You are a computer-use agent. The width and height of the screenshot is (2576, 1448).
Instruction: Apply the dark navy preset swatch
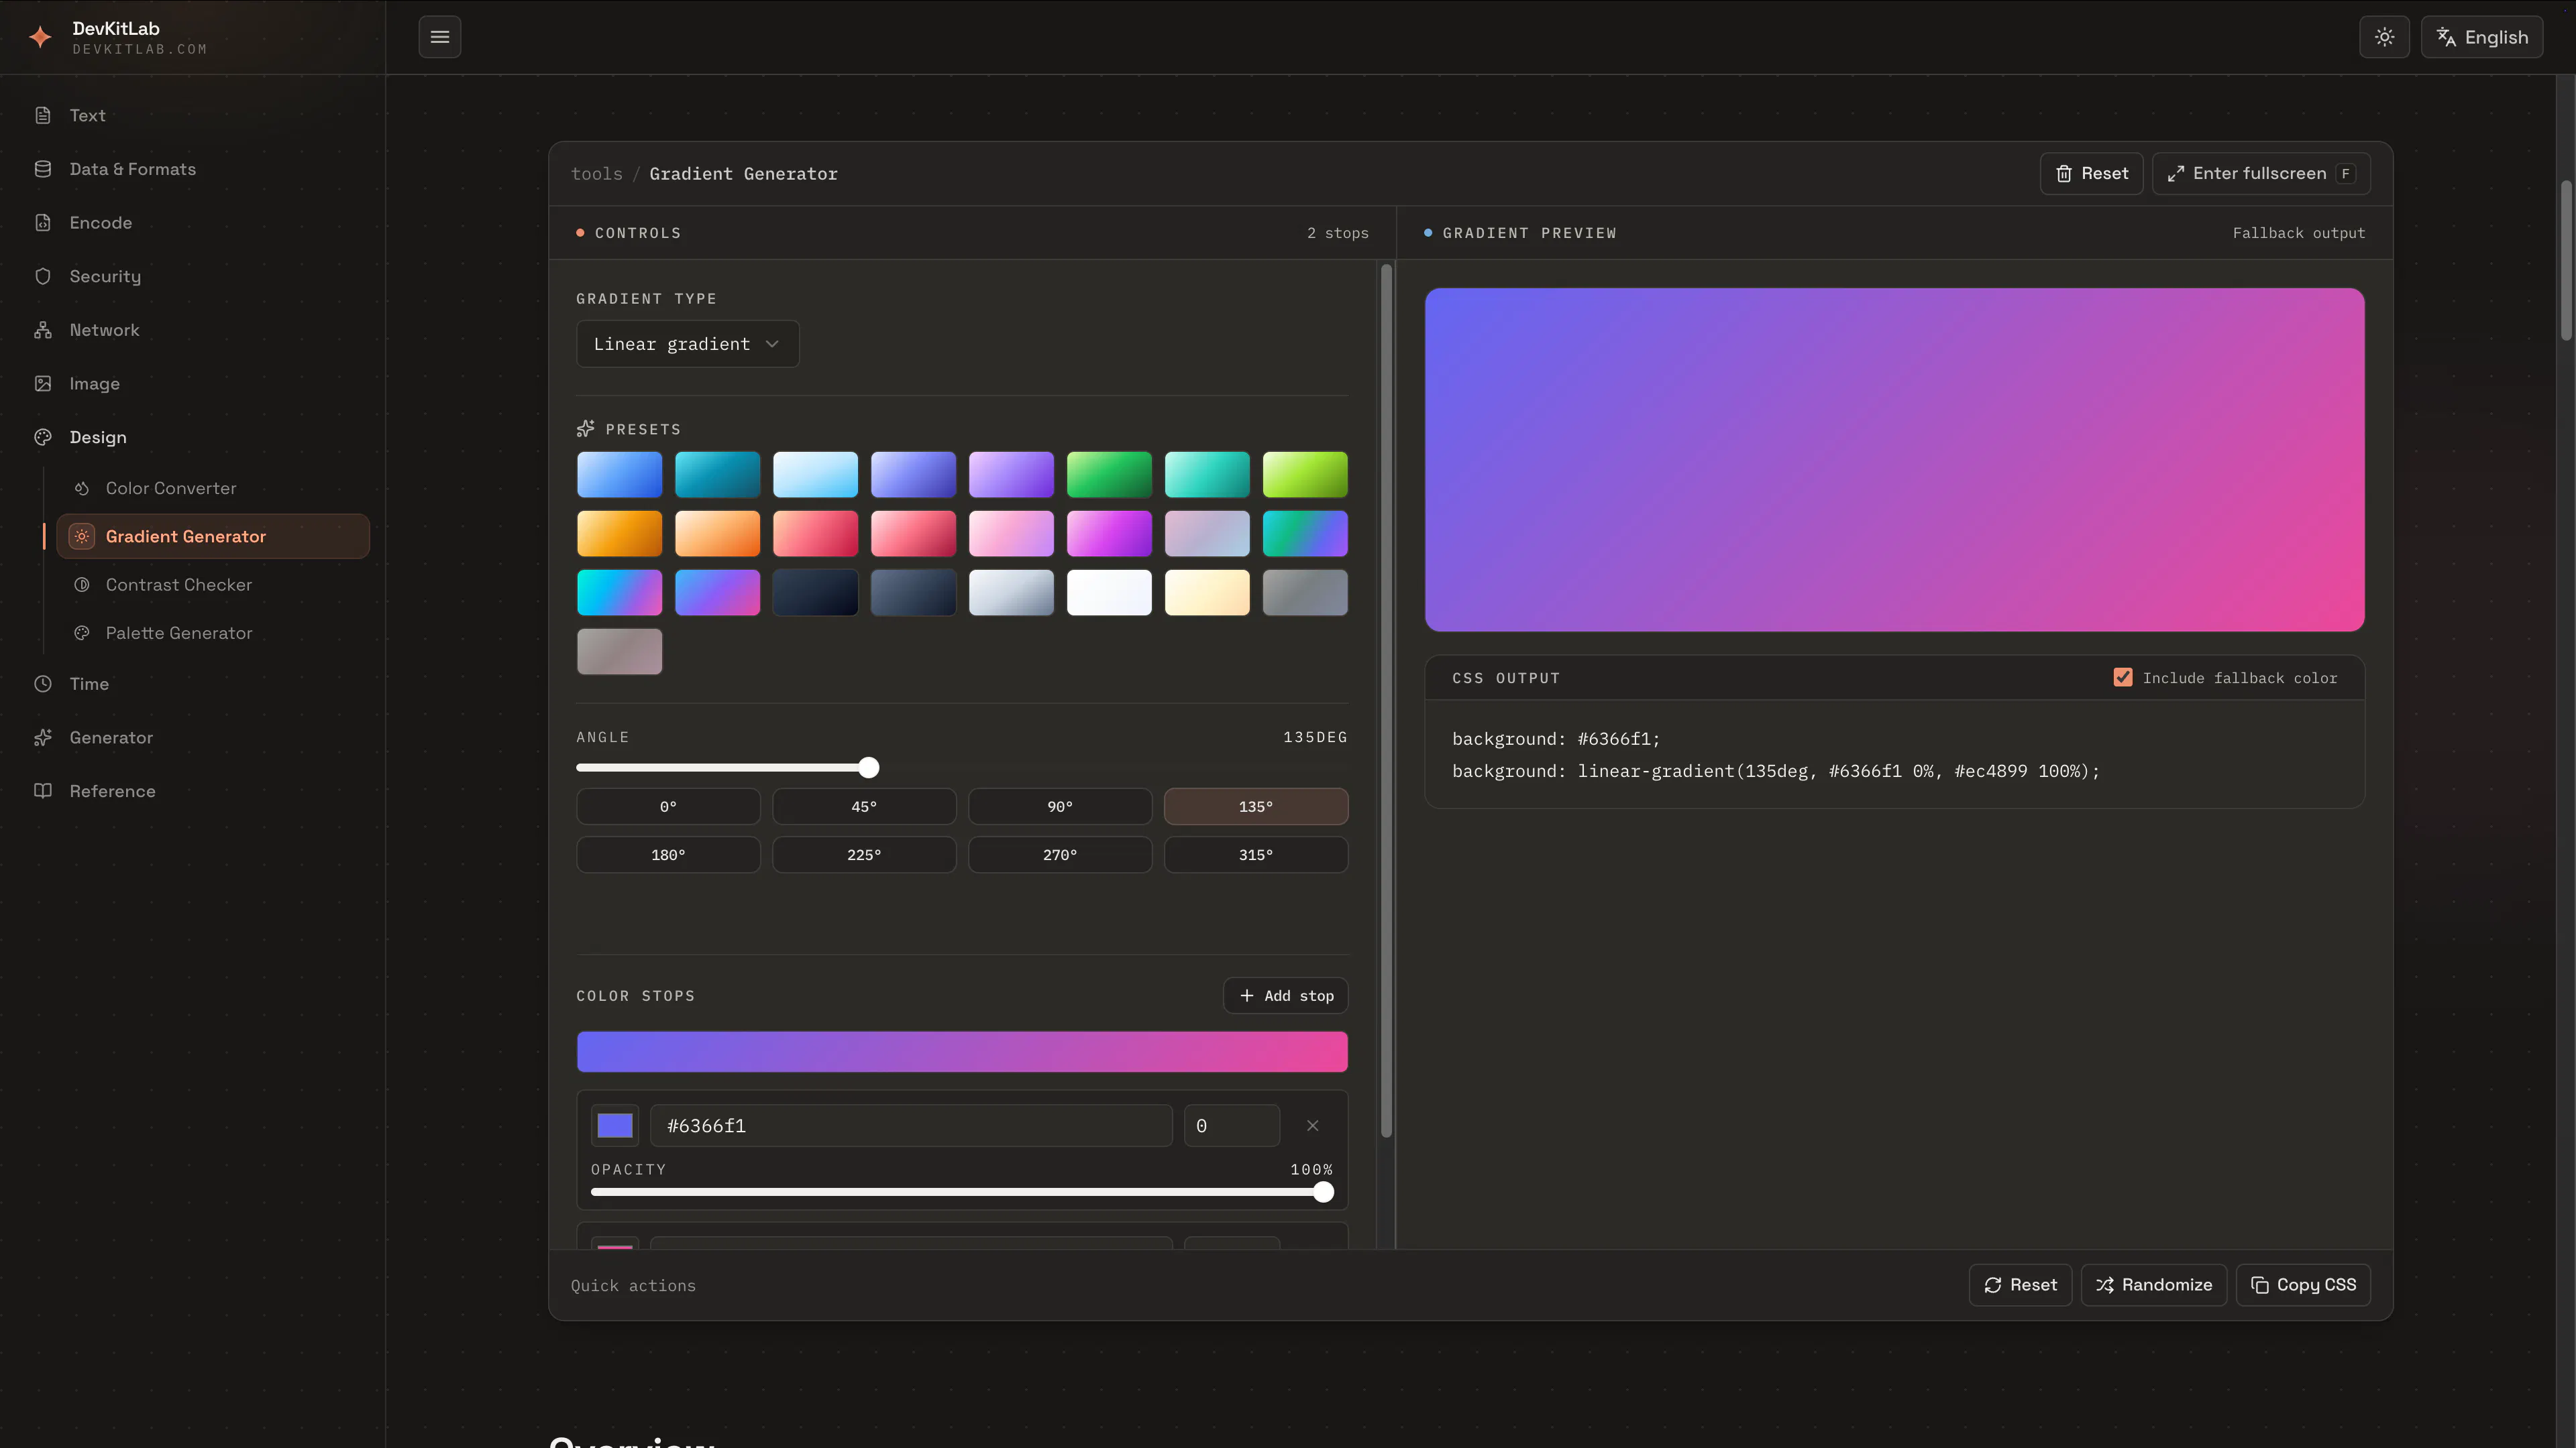(815, 593)
